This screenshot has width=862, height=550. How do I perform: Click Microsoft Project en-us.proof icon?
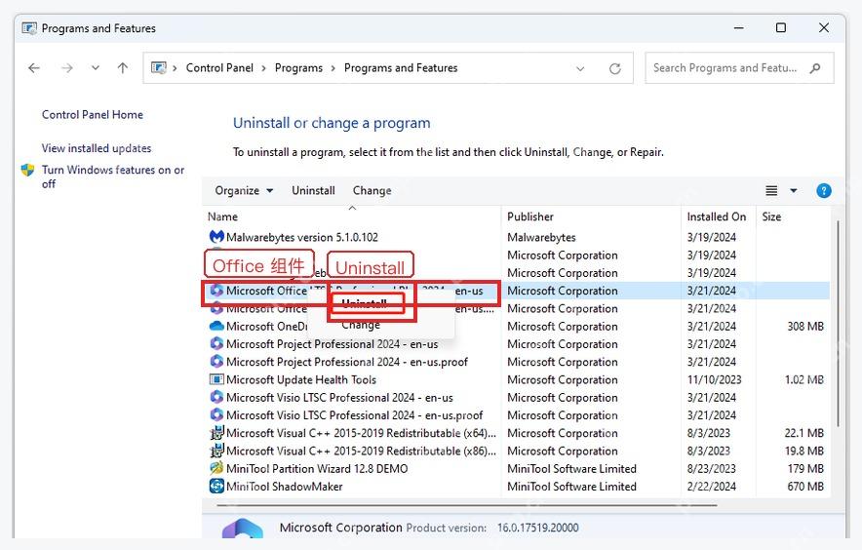point(216,362)
